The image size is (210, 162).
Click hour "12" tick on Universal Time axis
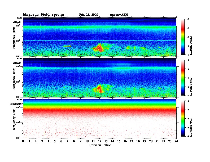click(100, 141)
